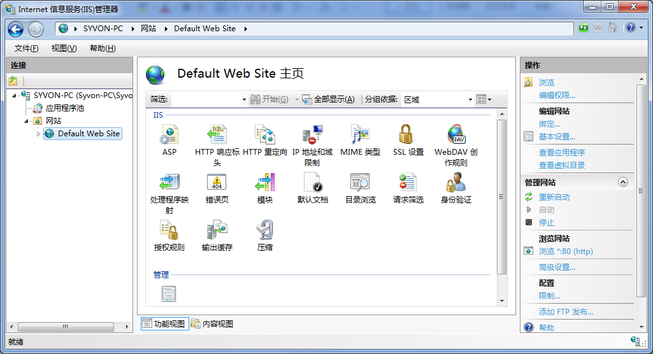653x354 pixels.
Task: Collapse the 管理网站 section chevron
Action: pyautogui.click(x=622, y=182)
